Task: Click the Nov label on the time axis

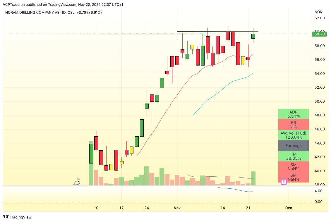Action: 177,208
